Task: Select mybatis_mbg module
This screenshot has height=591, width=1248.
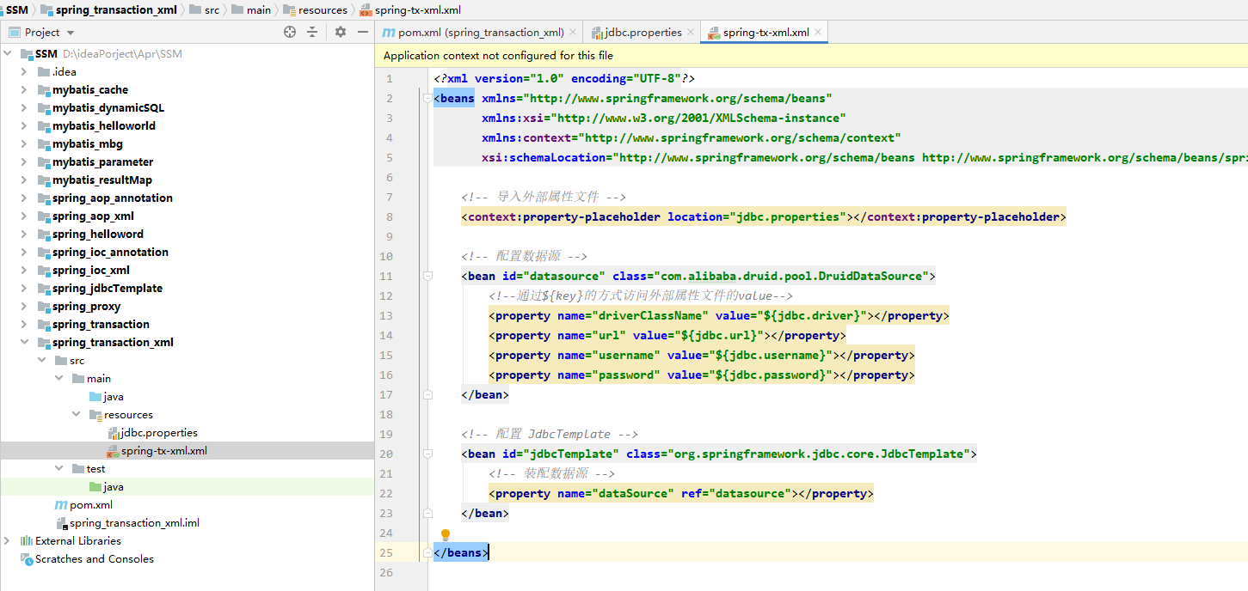Action: pyautogui.click(x=87, y=144)
